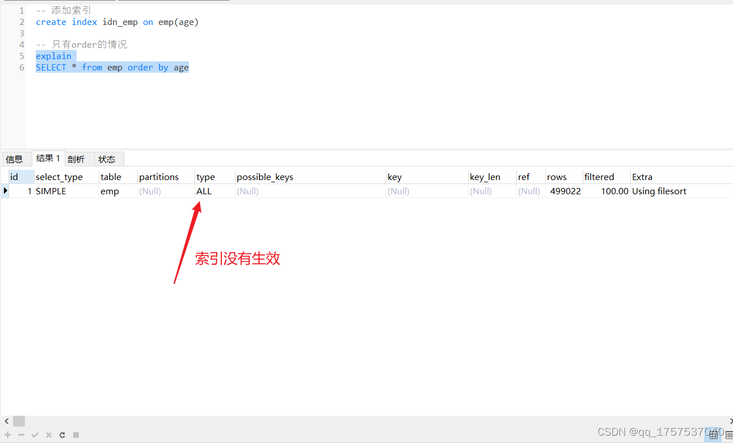Select the row indicator arrow of row 1
This screenshot has width=733, height=443.
point(5,191)
